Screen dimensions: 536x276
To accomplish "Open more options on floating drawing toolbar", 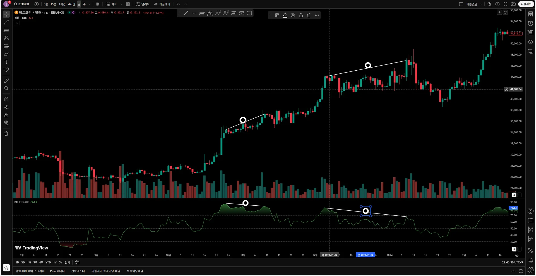I will tap(317, 15).
